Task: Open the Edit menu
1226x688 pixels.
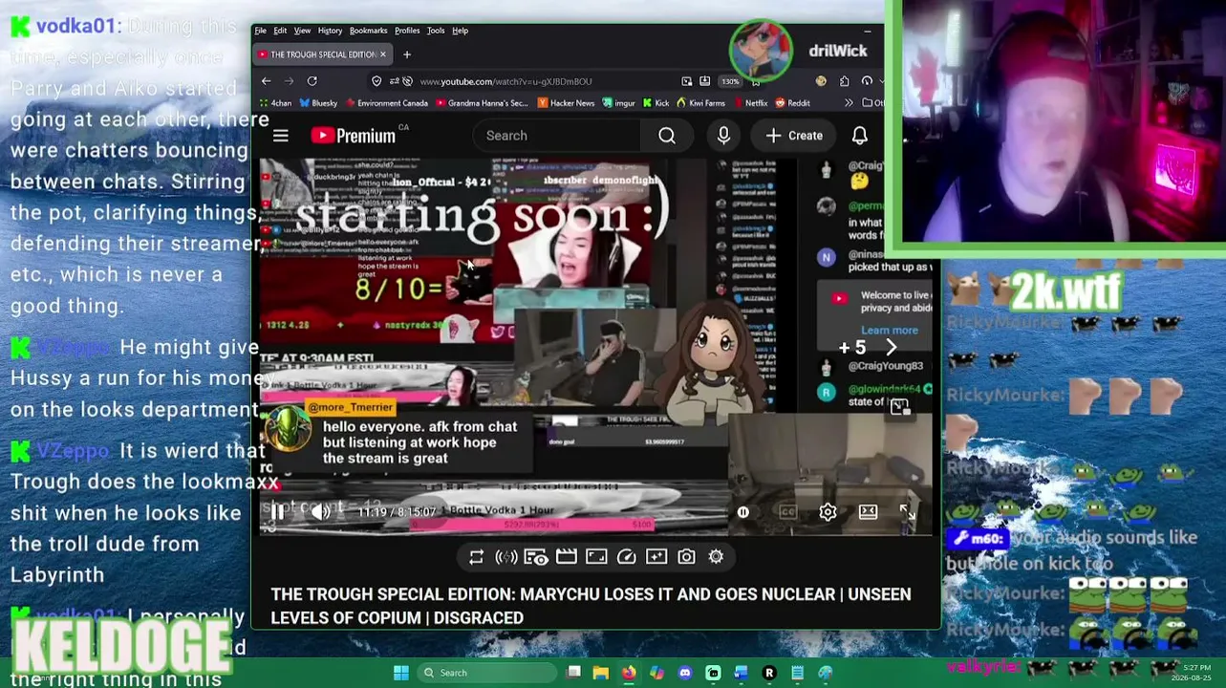Action: coord(280,31)
